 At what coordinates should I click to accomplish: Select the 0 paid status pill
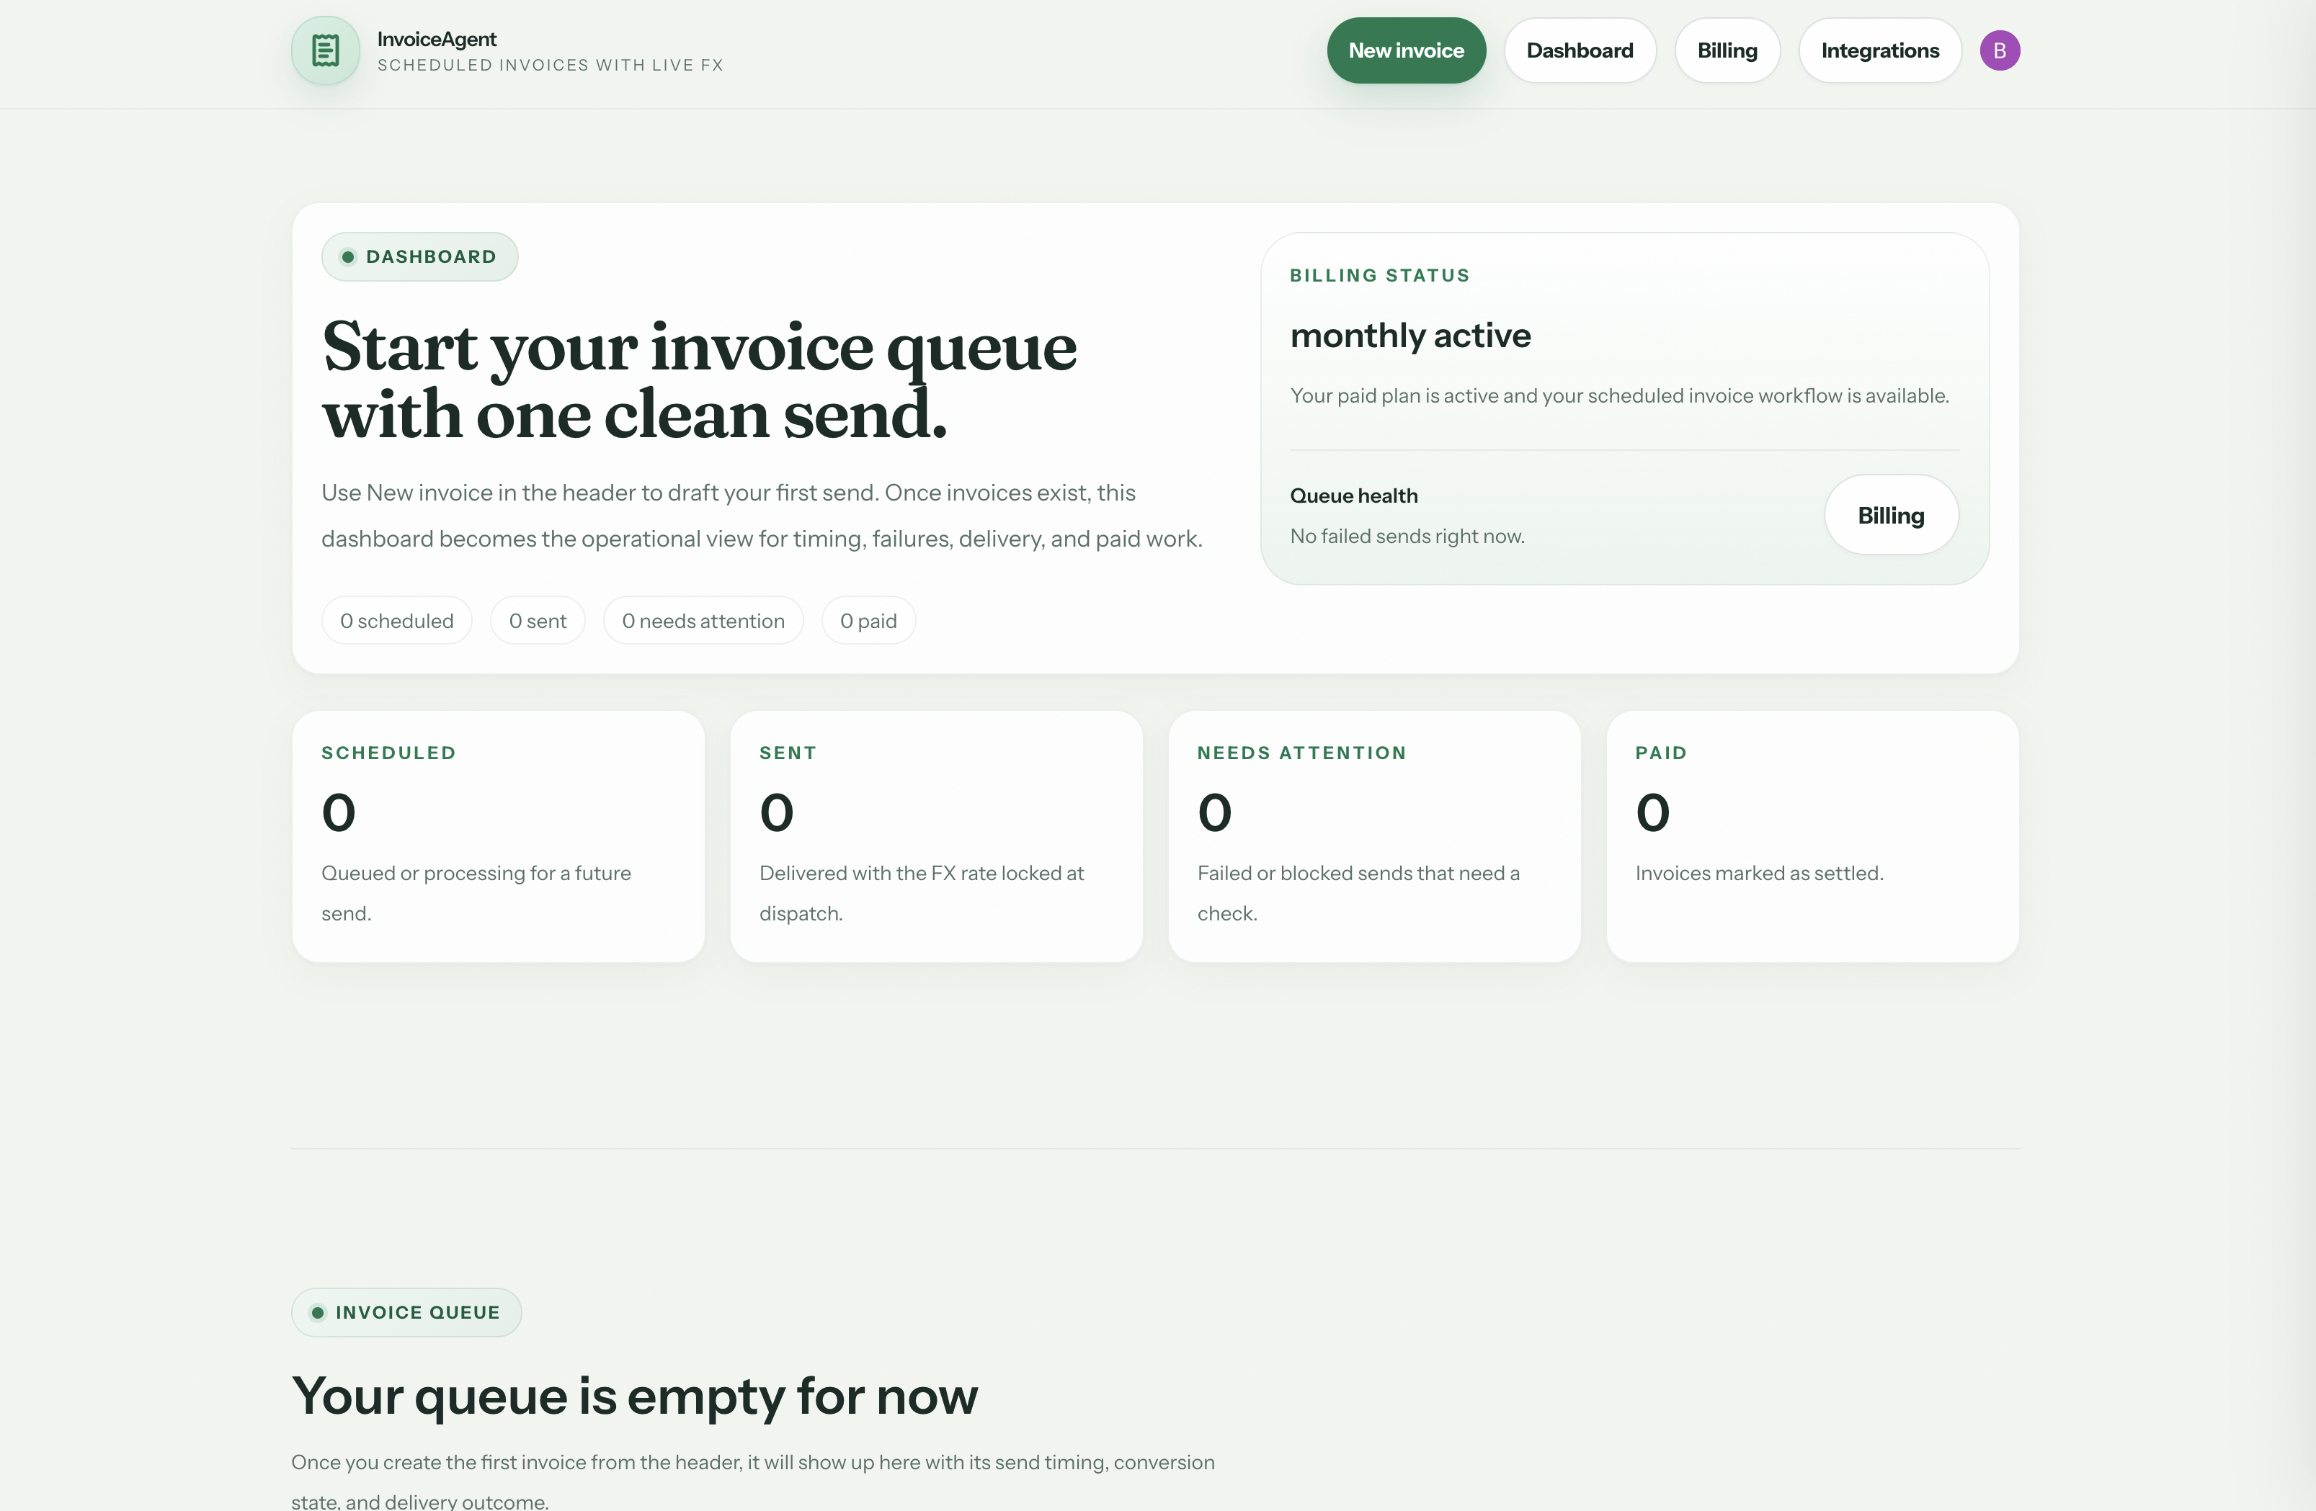click(x=868, y=619)
